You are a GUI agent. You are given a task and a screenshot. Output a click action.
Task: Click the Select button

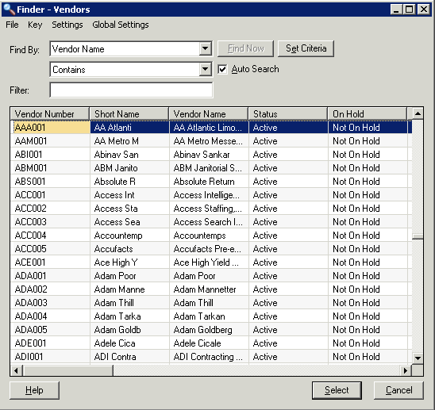337,390
